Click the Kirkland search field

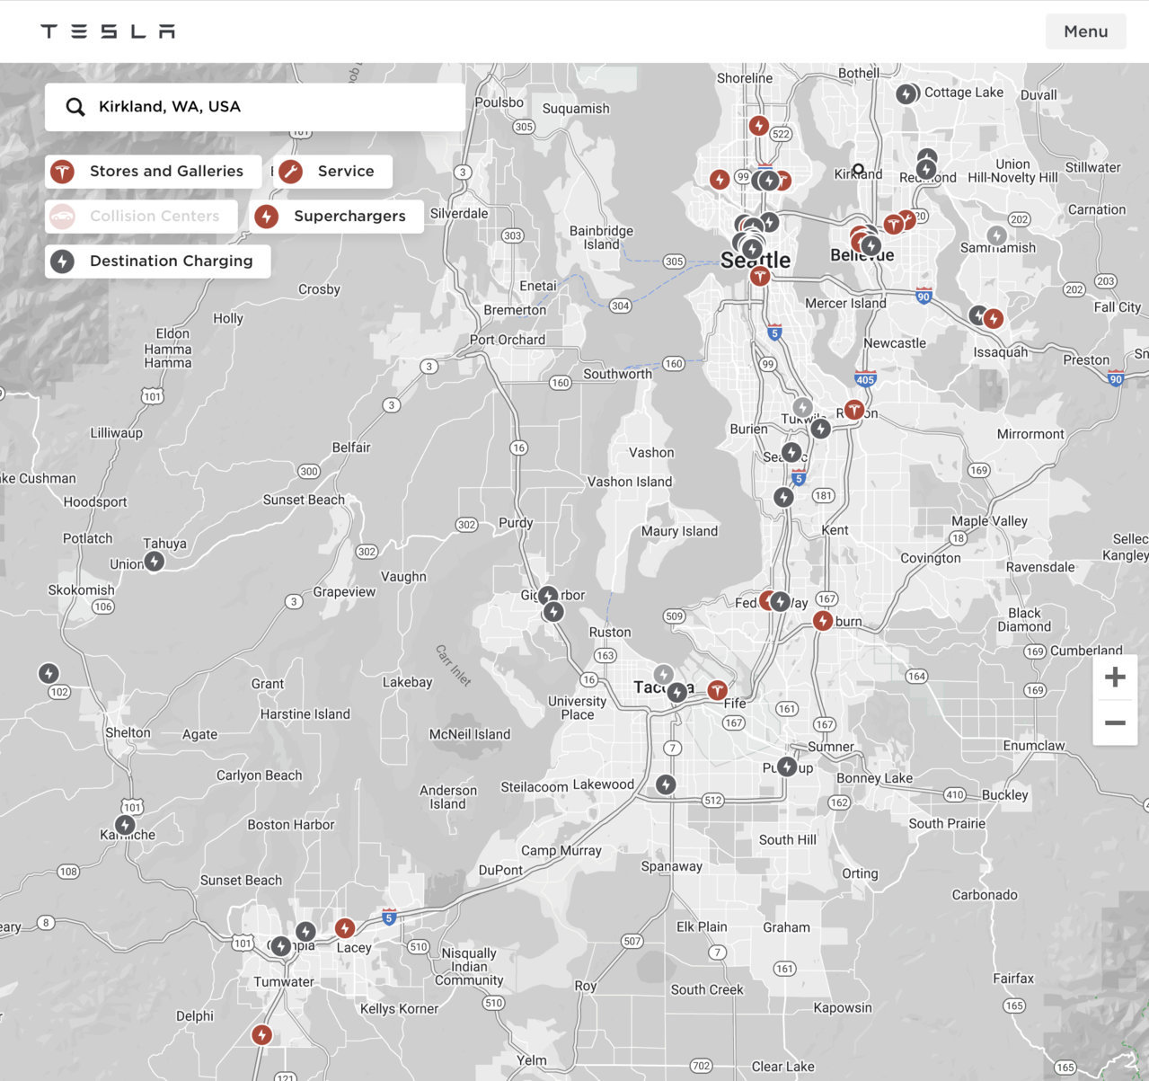click(255, 107)
